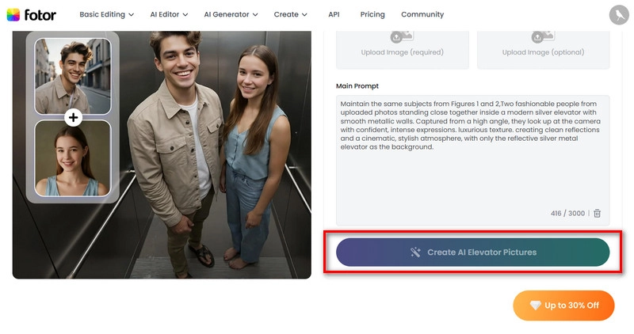Open the AI Generator dropdown menu
The width and height of the screenshot is (634, 334).
click(231, 14)
